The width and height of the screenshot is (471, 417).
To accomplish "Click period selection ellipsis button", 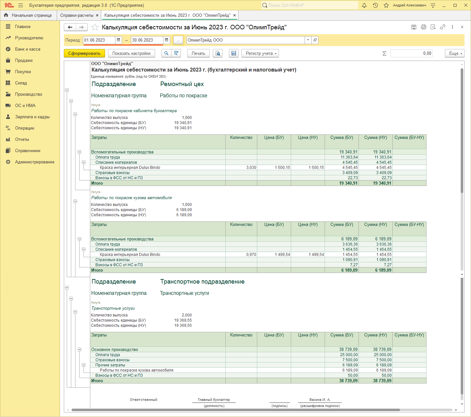I will tap(178, 40).
